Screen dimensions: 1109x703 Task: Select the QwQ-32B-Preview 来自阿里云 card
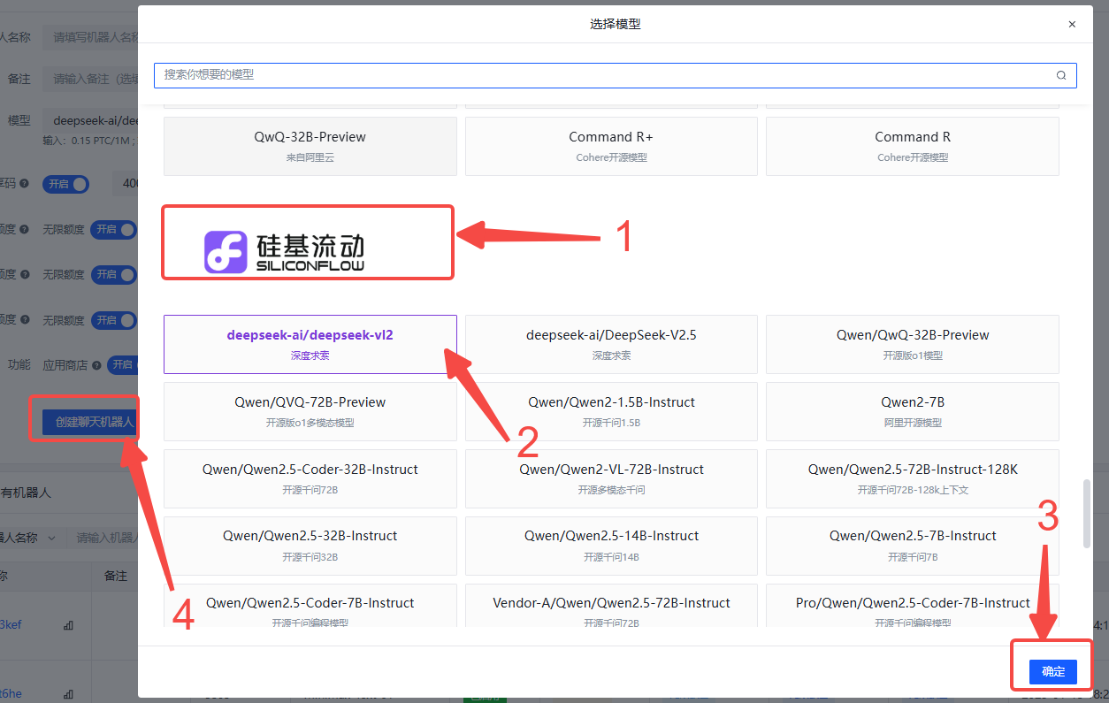click(310, 146)
